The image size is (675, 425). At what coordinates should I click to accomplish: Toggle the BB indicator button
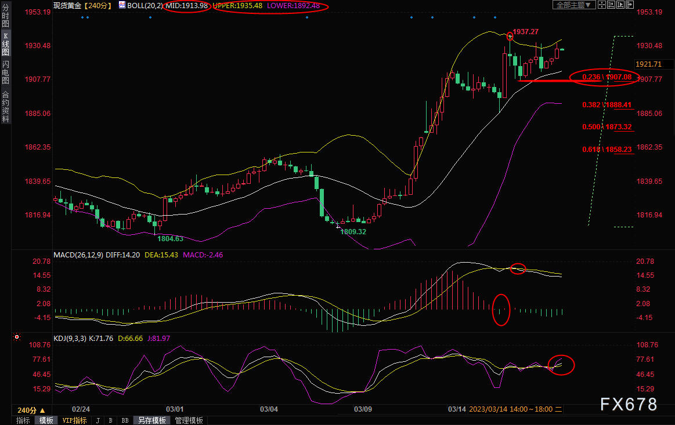pos(125,420)
